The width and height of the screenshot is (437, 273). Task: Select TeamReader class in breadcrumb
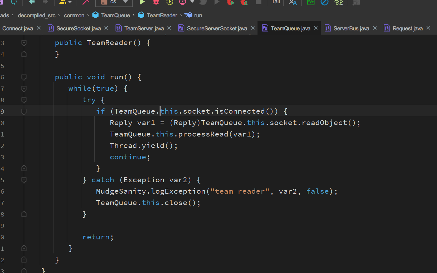[x=158, y=15]
